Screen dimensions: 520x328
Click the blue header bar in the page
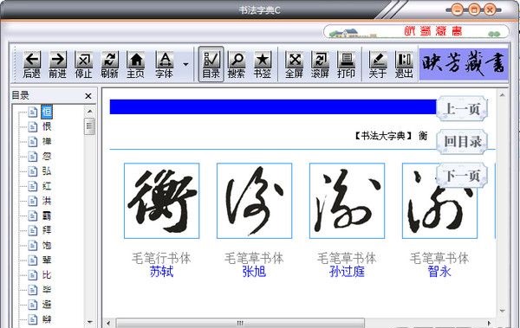point(273,107)
